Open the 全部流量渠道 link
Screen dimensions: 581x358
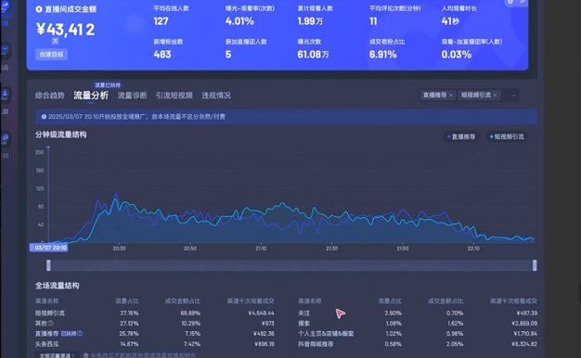[57, 355]
